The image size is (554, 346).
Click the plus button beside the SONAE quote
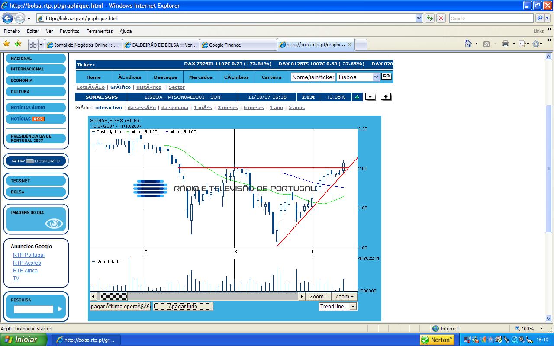[x=386, y=97]
